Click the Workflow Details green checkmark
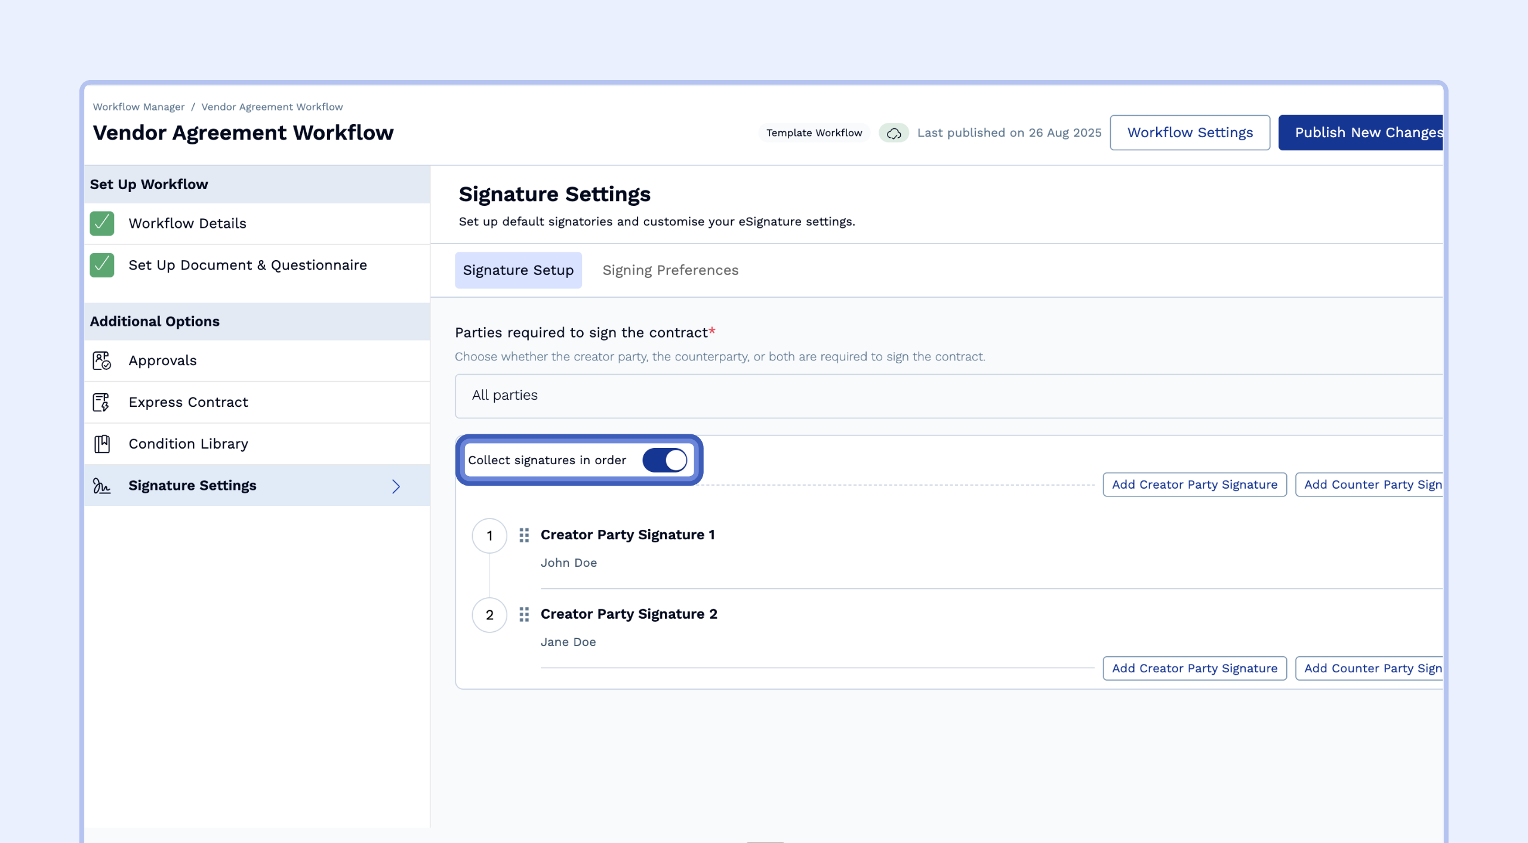 pyautogui.click(x=102, y=223)
